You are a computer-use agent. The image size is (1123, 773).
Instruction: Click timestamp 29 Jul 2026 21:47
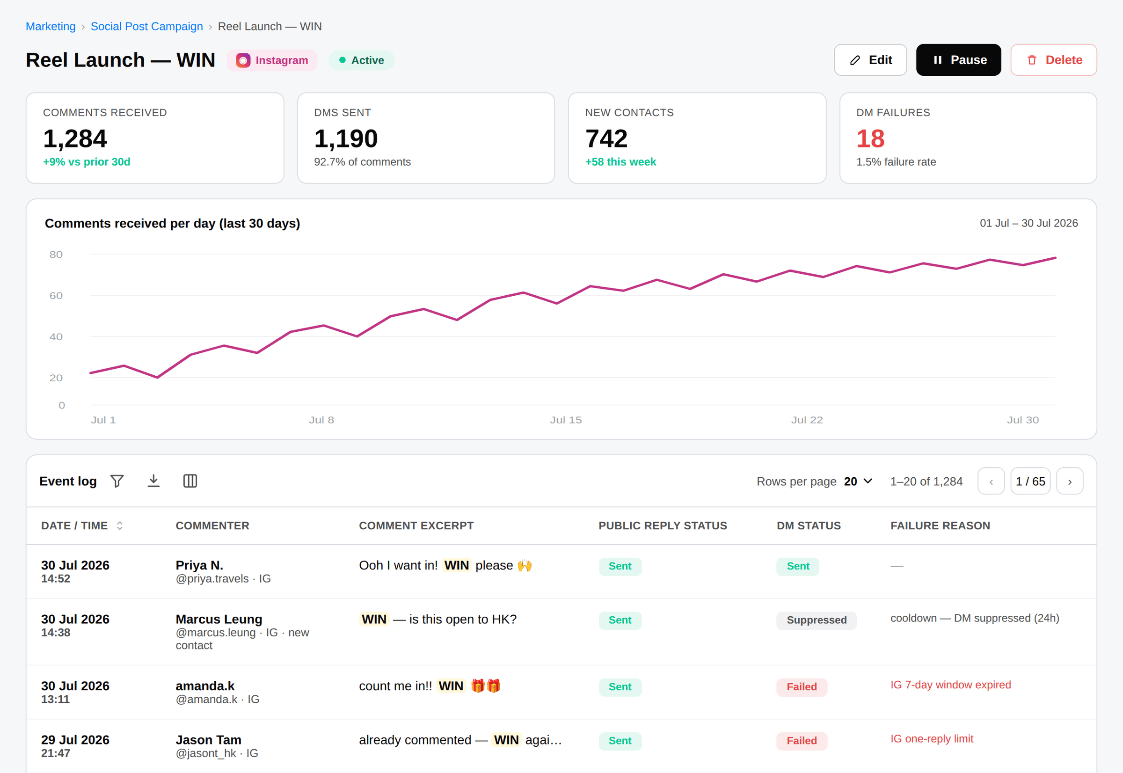click(75, 746)
